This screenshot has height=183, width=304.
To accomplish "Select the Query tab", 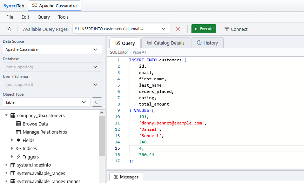I will 125,43.
